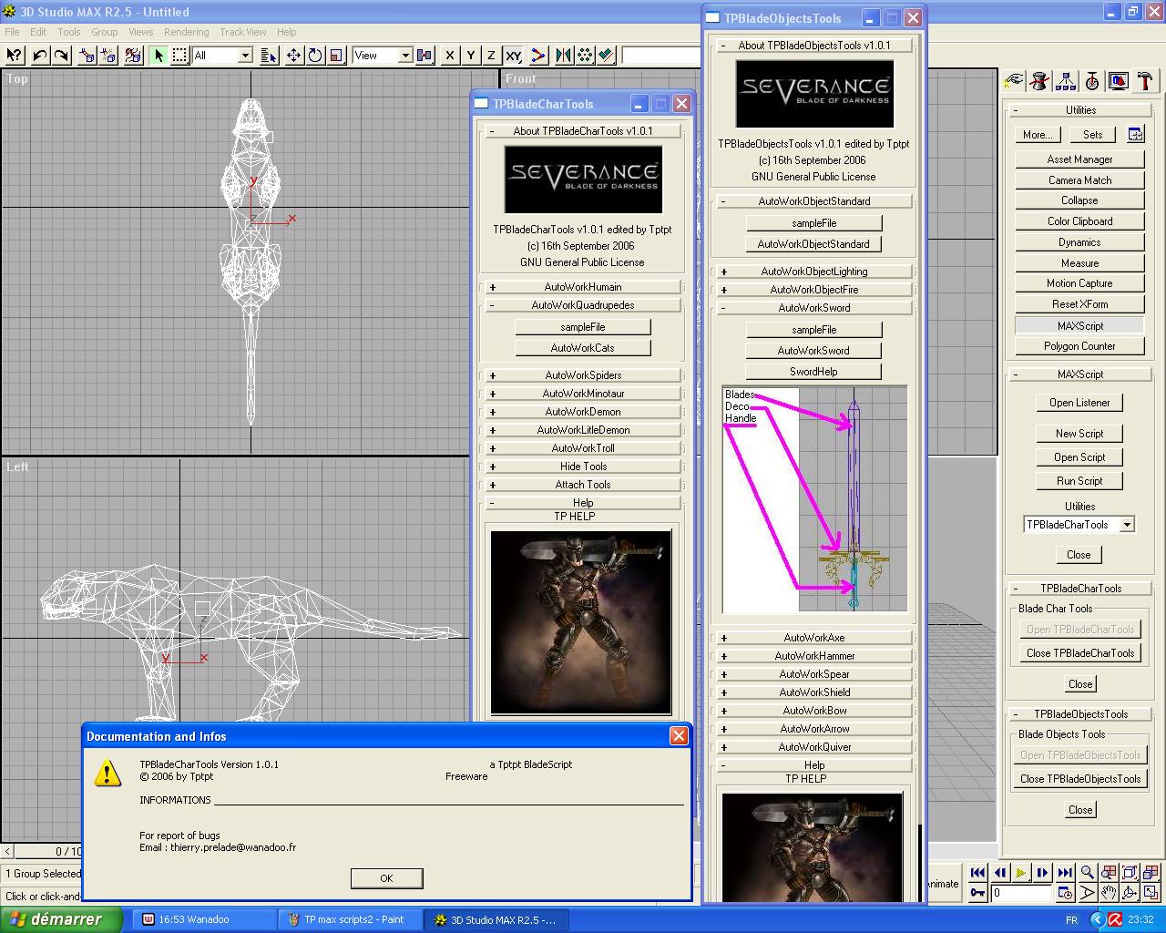Open the Mirror Selected Objects tool

pos(564,56)
